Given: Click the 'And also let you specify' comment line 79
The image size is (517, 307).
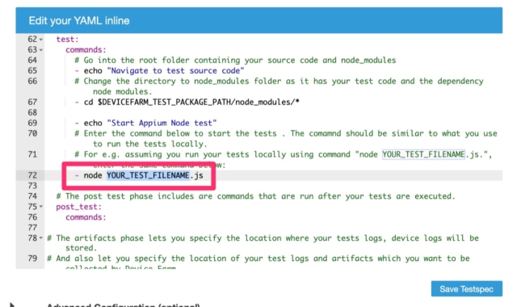Looking at the screenshot, I should click(x=258, y=263).
